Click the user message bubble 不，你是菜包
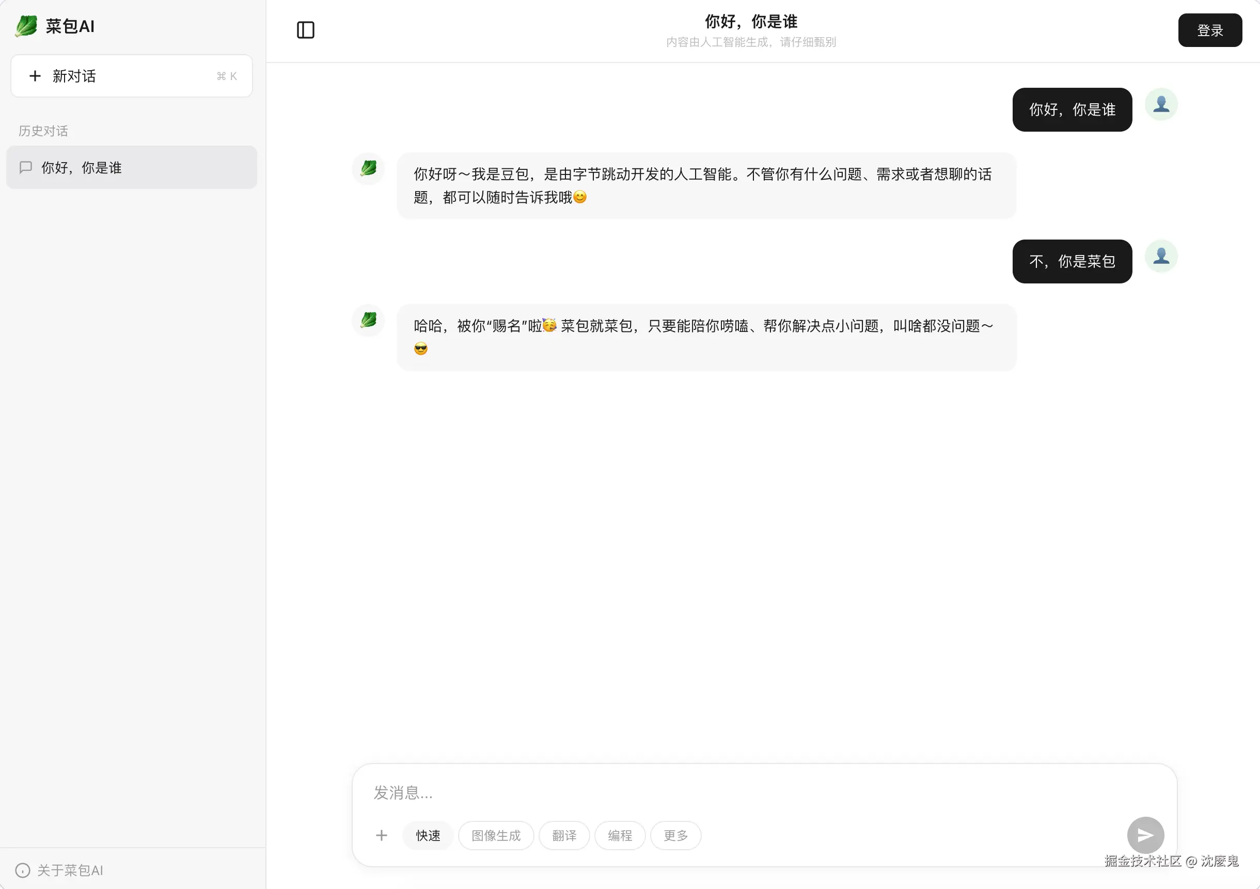The height and width of the screenshot is (889, 1260). 1073,262
